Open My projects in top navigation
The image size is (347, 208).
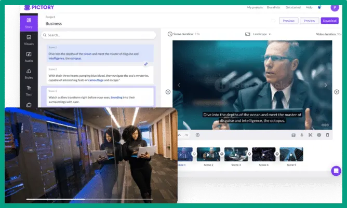coord(255,7)
